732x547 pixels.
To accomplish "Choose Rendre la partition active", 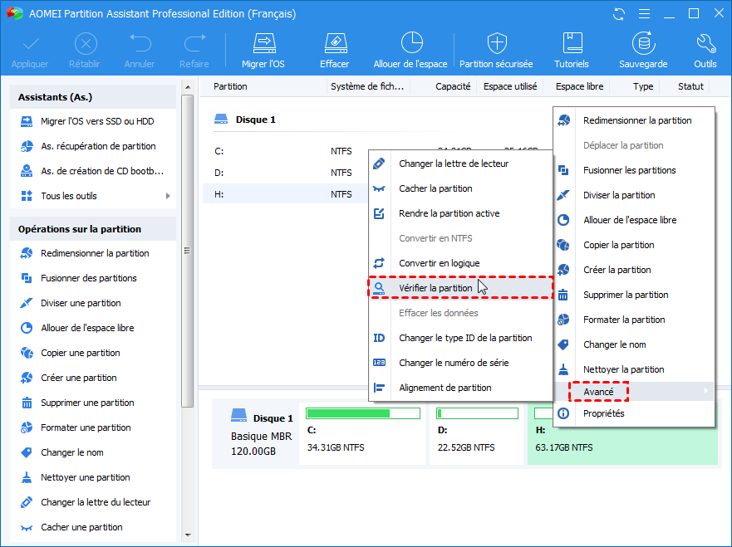I will (461, 213).
